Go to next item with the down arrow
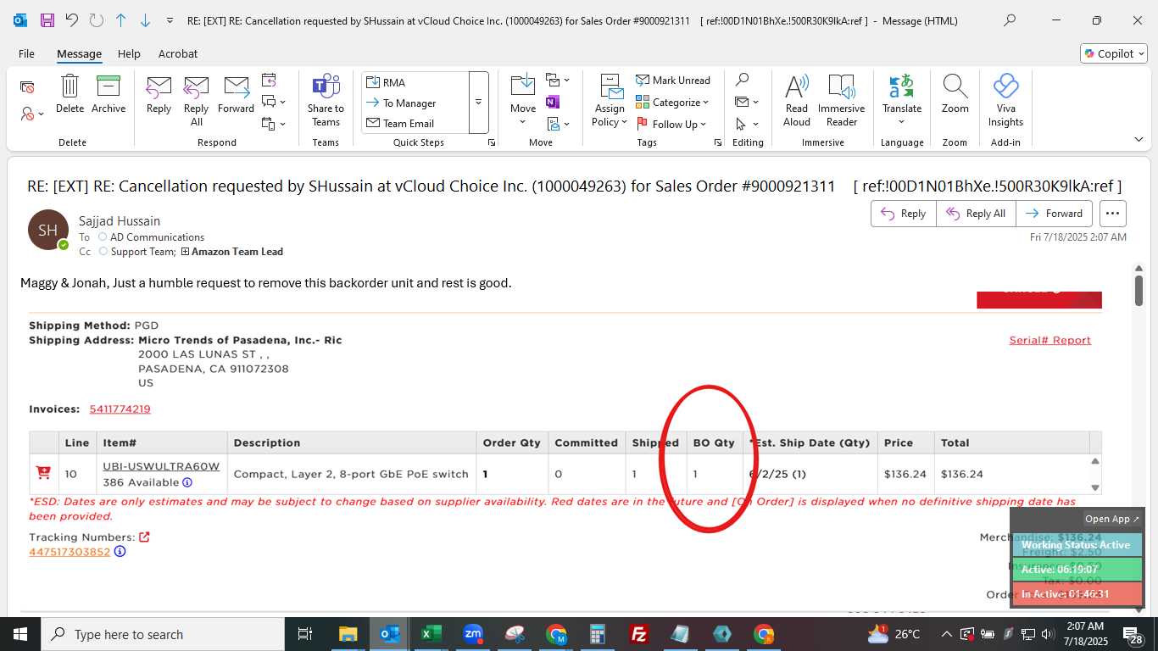Image resolution: width=1158 pixels, height=651 pixels. (145, 20)
